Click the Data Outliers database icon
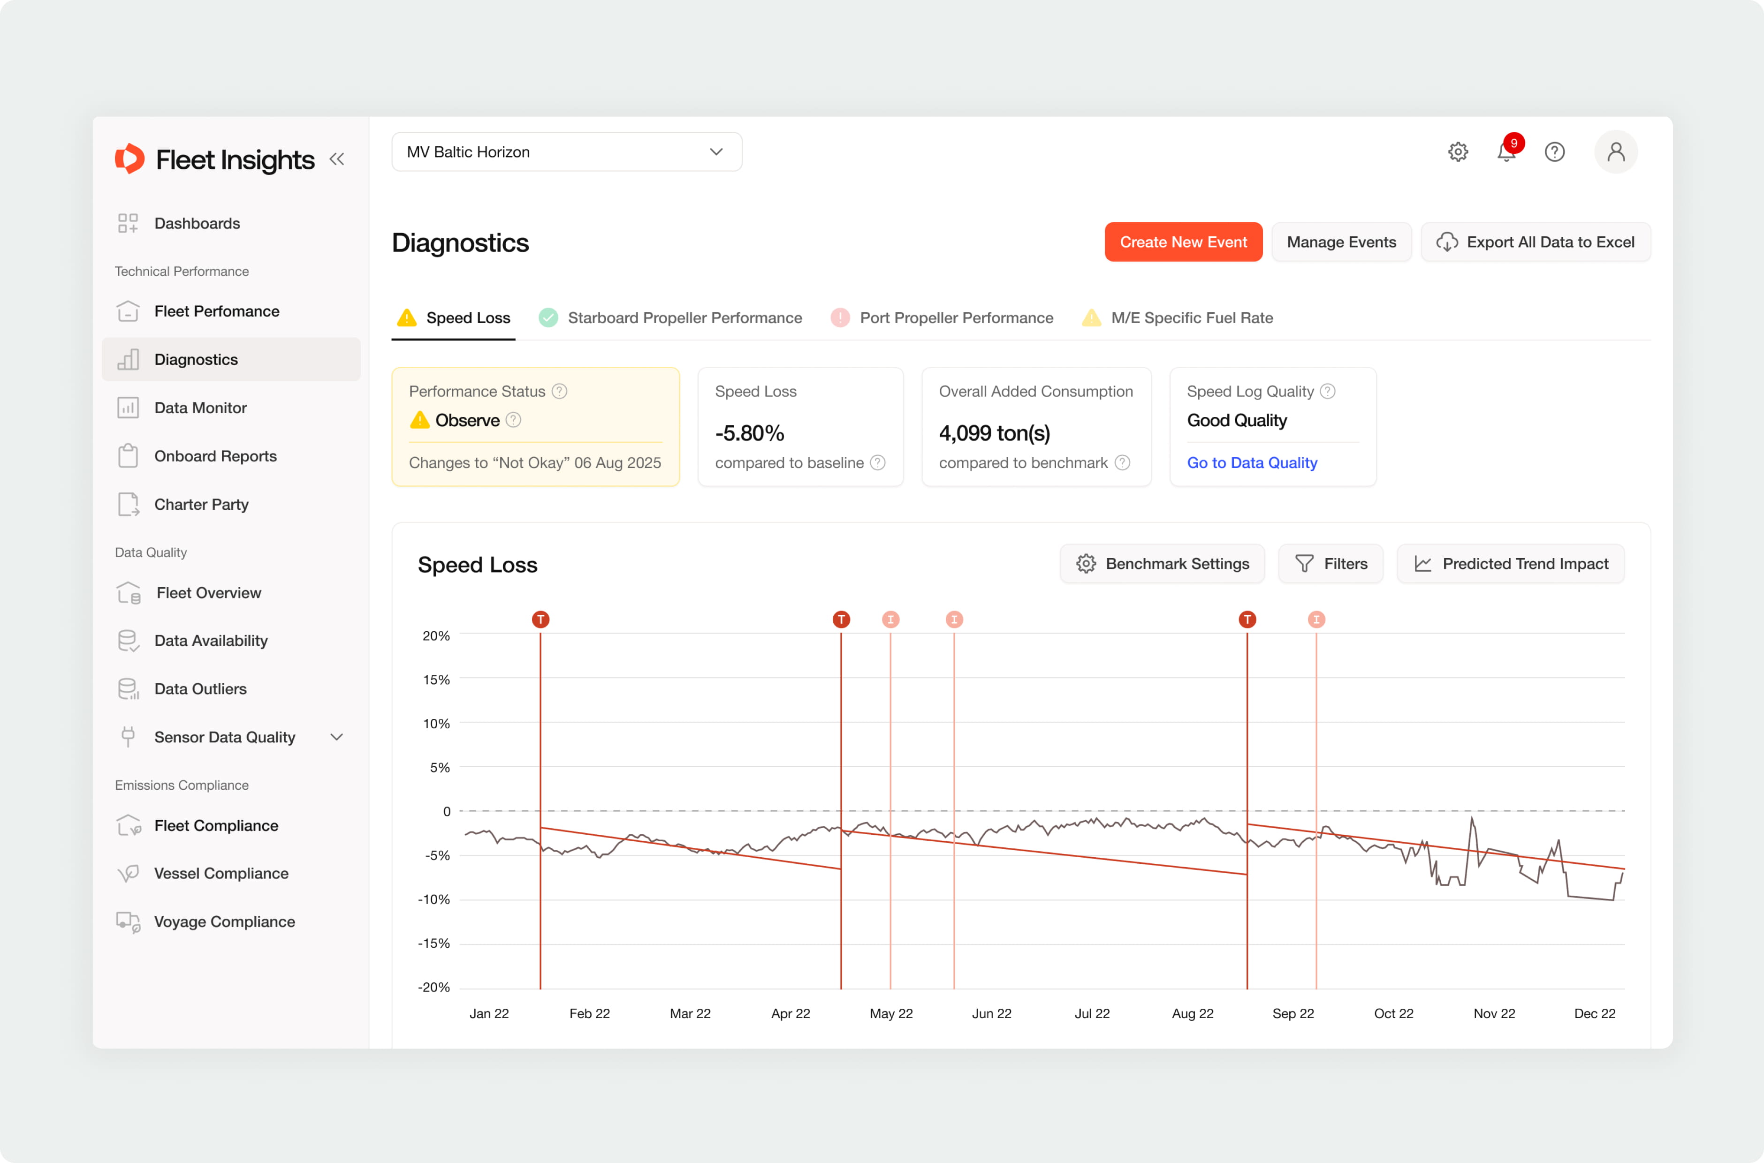Screen dimensions: 1764x1163 point(128,689)
